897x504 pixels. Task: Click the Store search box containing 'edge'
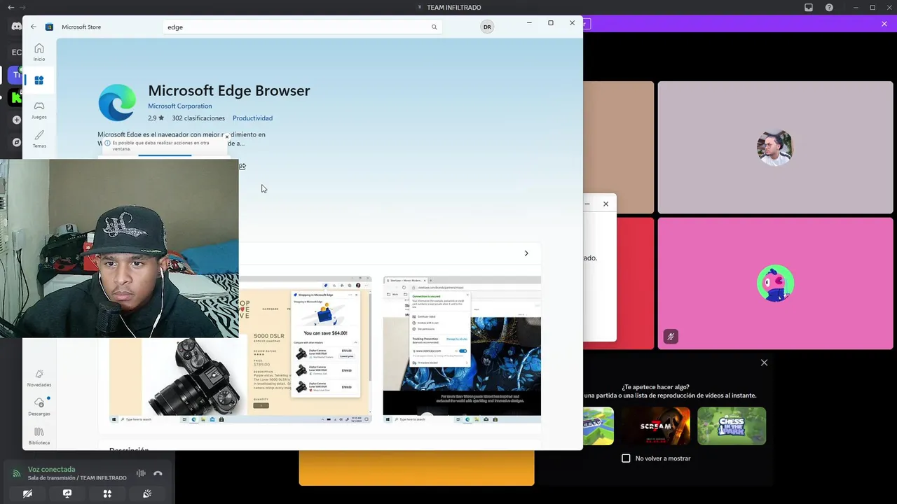coord(303,27)
